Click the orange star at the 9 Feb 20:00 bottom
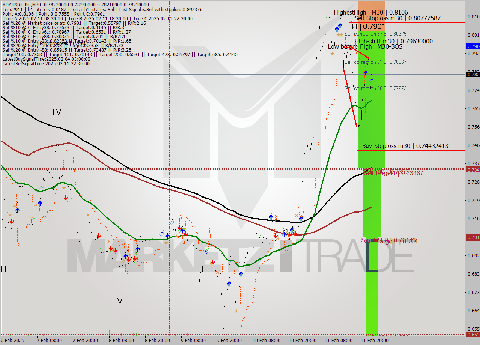This screenshot has height=345, width=480. [236, 310]
